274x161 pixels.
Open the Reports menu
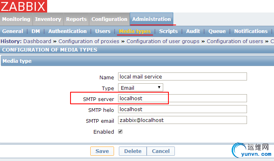77,19
